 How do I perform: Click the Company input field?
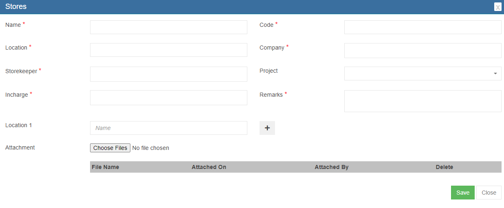point(423,51)
